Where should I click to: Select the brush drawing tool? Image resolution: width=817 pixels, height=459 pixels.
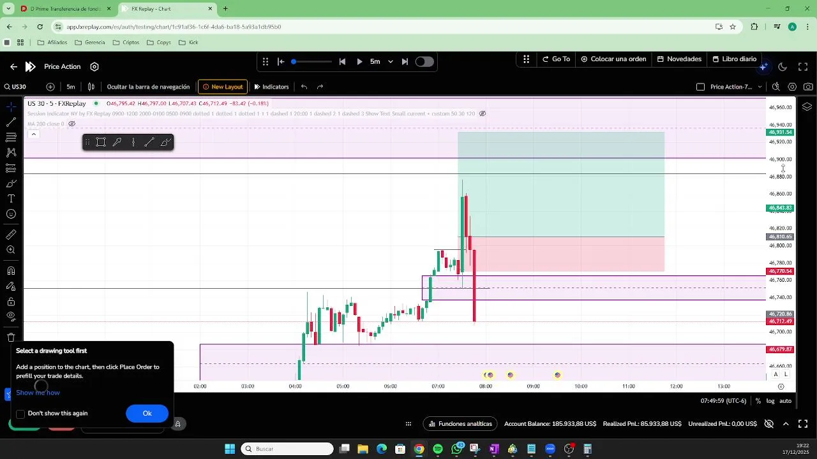pyautogui.click(x=11, y=184)
